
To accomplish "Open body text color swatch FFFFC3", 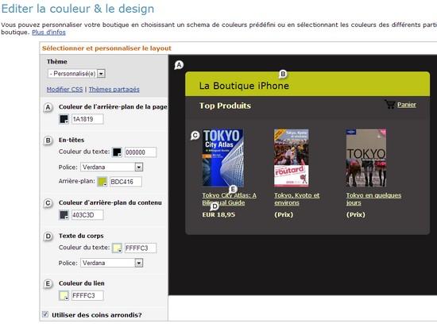I will [117, 248].
